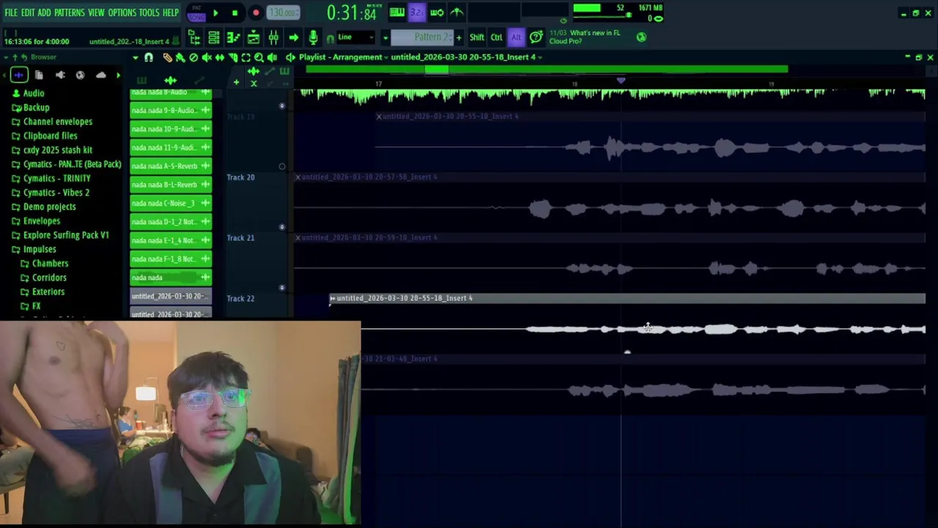Start playback with the Play button
The width and height of the screenshot is (938, 528).
tap(215, 12)
